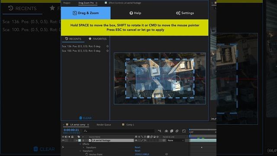
Task: Click the timeline time ruler
Action: (x=203, y=132)
